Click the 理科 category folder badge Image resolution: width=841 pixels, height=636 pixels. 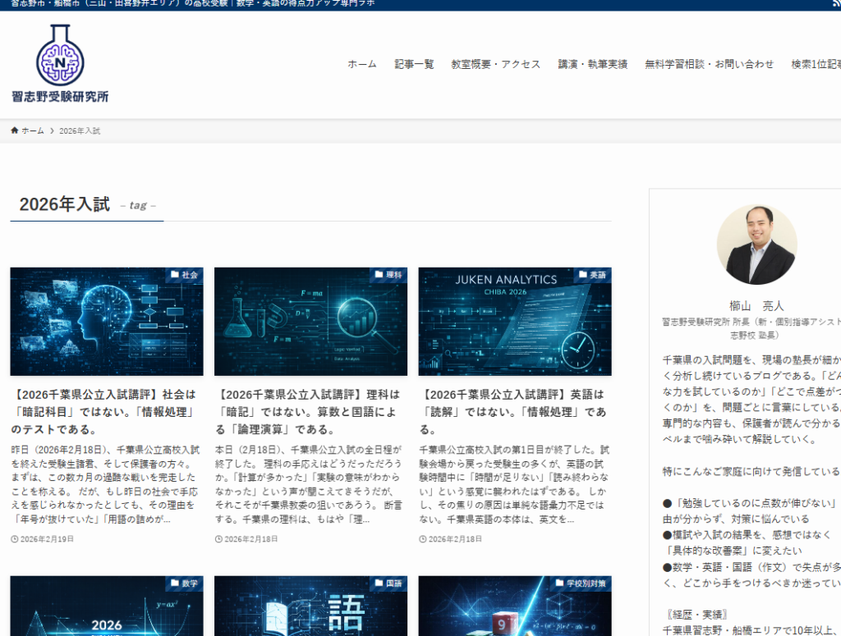pos(388,275)
